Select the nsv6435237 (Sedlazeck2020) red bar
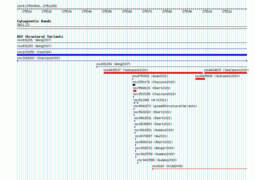This screenshot has width=255, height=180. coord(153,73)
